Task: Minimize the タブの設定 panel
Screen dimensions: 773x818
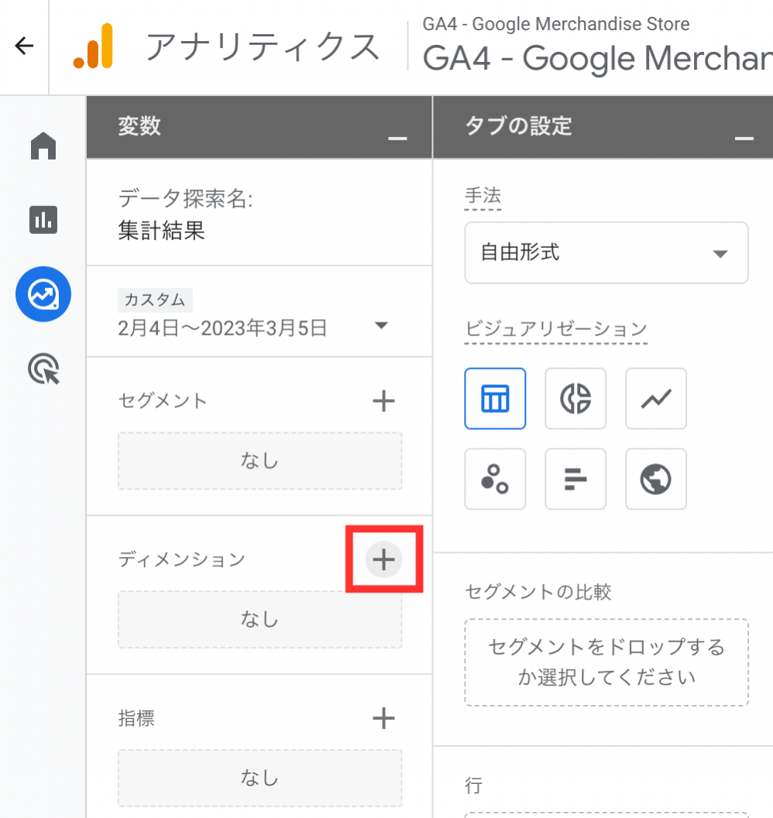Action: pyautogui.click(x=744, y=138)
